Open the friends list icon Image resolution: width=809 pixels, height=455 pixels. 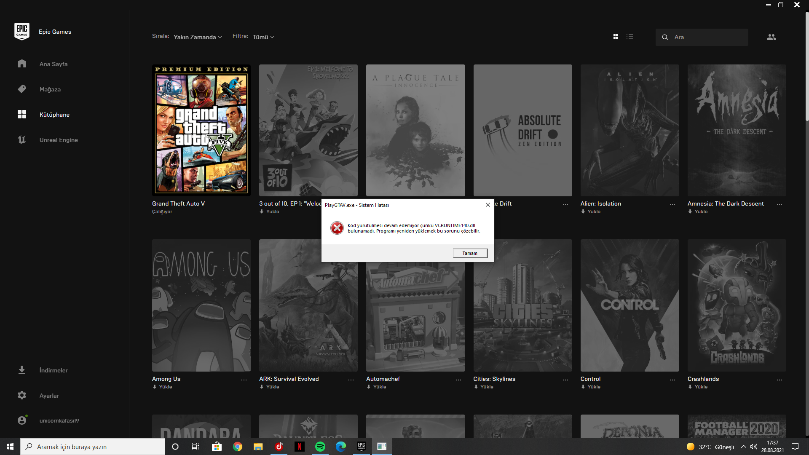(771, 37)
